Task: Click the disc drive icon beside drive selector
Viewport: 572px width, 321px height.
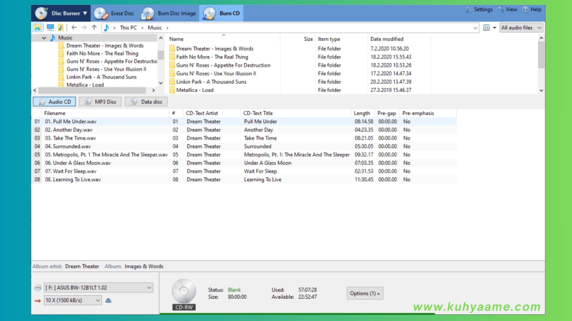Action: tap(38, 288)
